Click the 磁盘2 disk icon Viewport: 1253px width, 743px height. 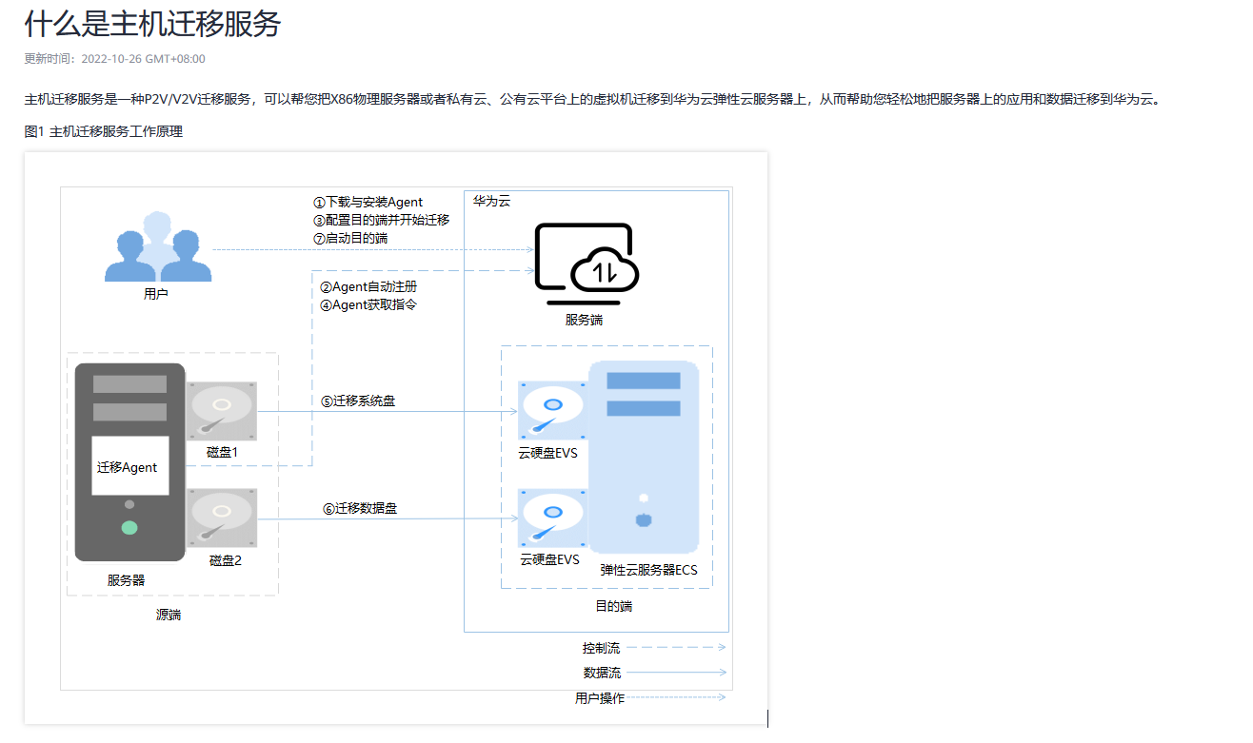pyautogui.click(x=222, y=518)
